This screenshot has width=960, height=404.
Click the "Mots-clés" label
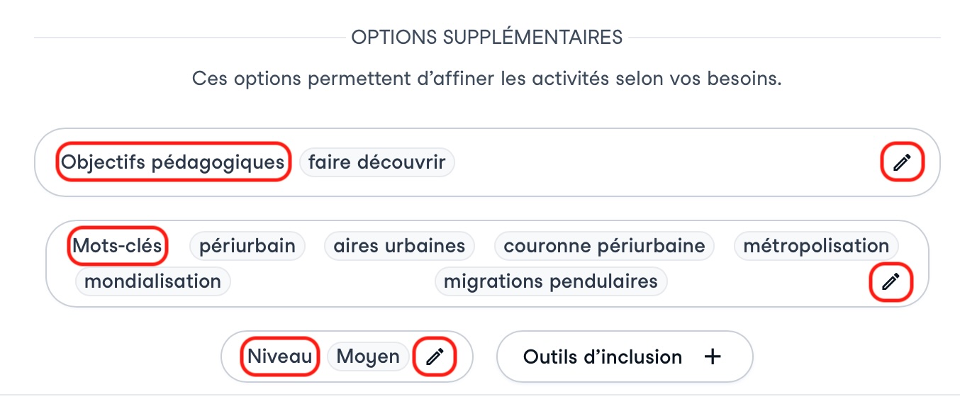(118, 246)
